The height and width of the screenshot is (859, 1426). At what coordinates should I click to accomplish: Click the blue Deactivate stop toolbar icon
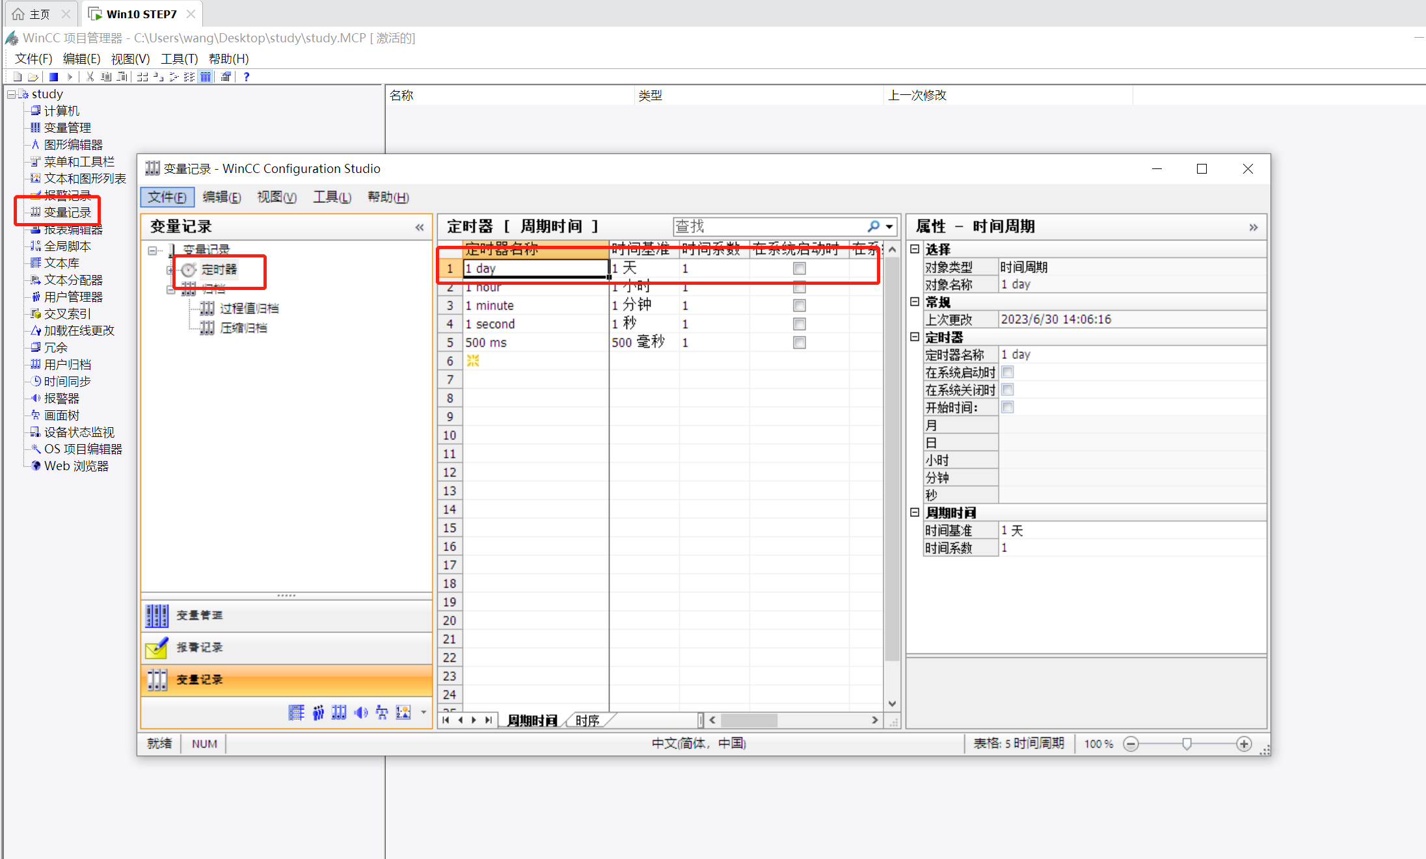click(x=54, y=77)
